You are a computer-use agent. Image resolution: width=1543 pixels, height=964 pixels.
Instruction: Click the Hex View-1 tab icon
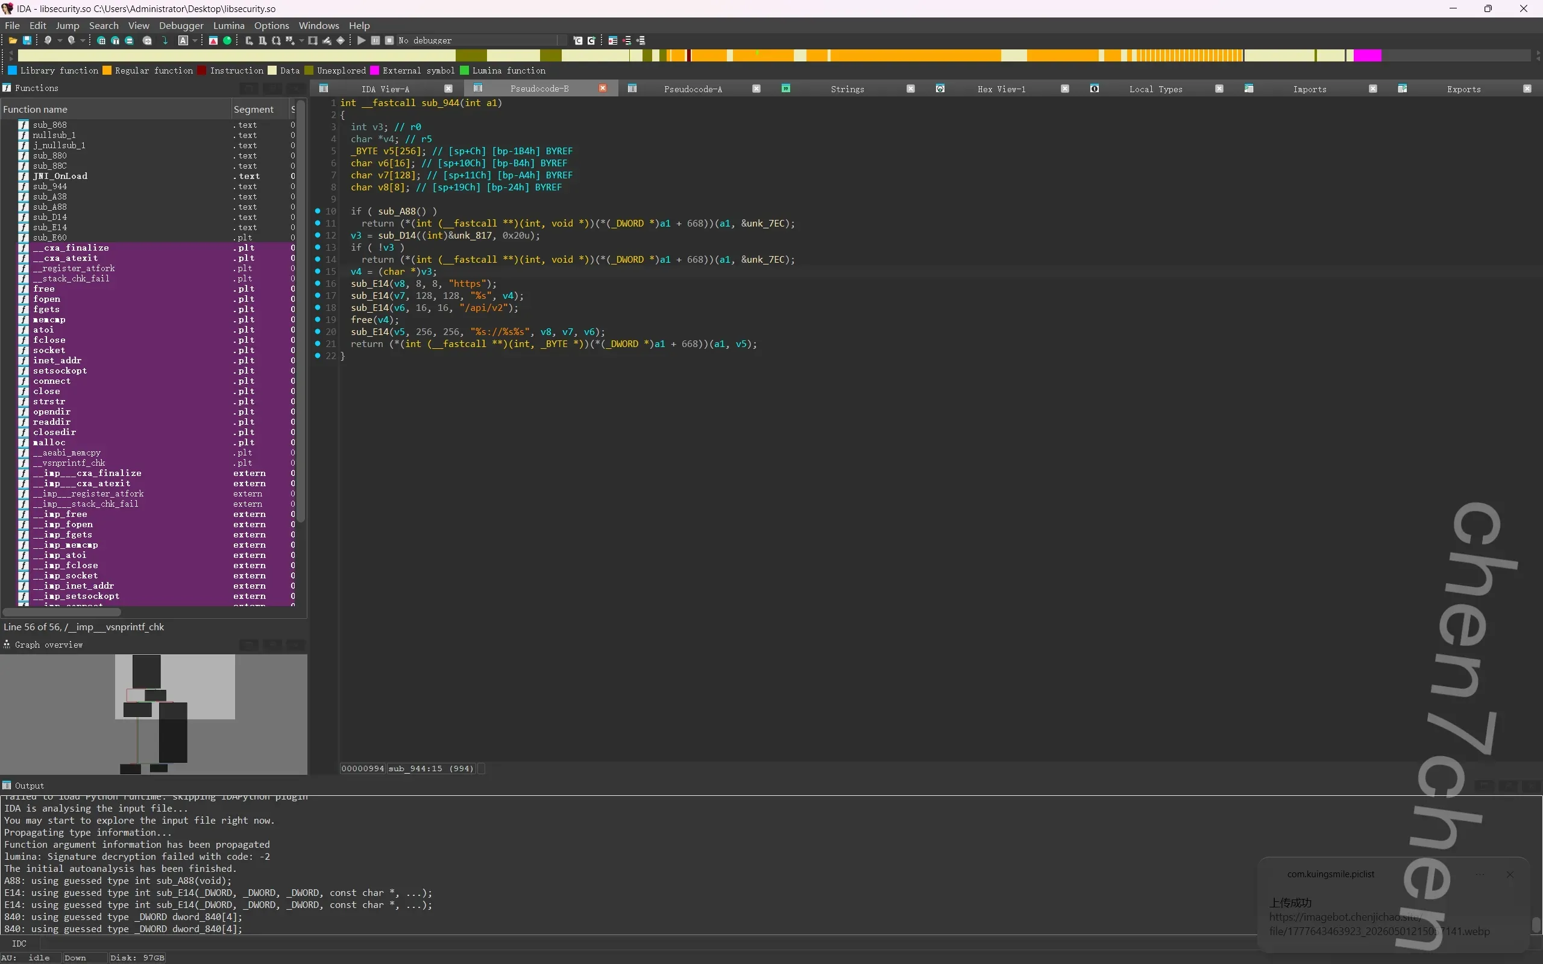[940, 89]
